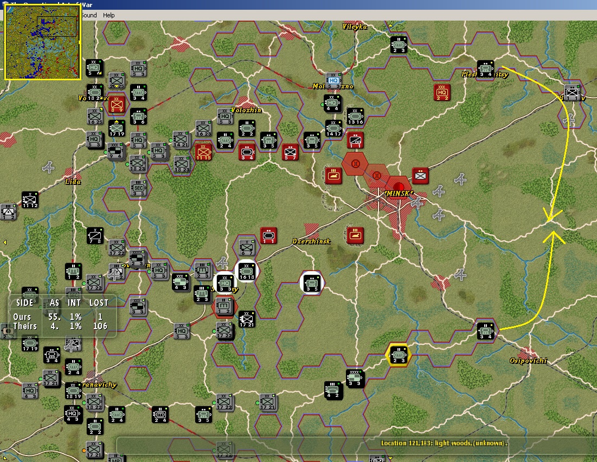
Task: Click the overview minimap thumbnail
Action: 42,42
